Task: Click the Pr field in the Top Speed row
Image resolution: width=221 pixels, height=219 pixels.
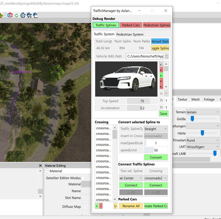Action: coord(166,100)
